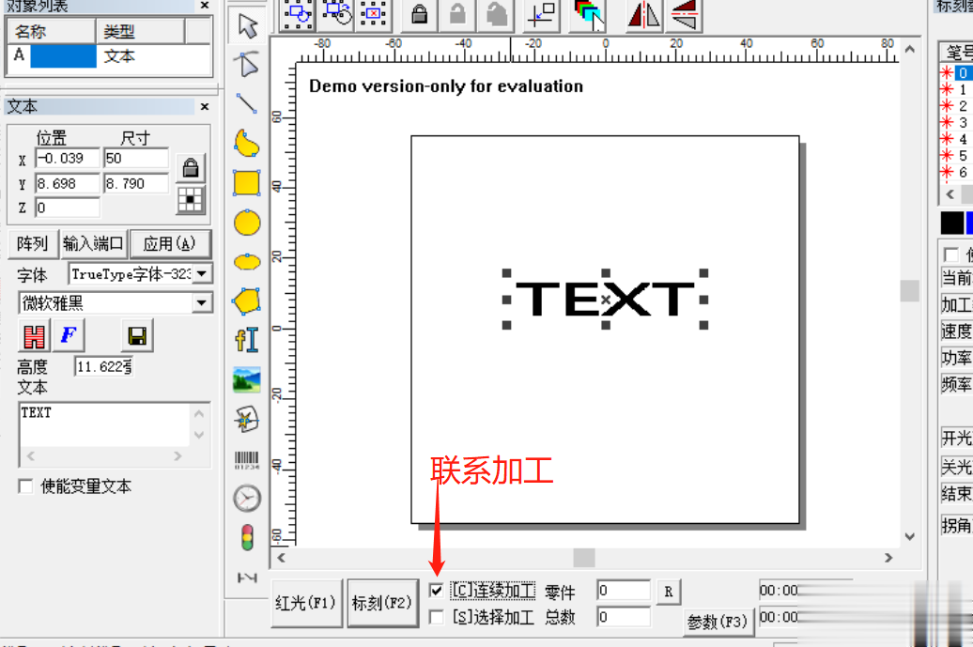973x647 pixels.
Task: Close the 对象列表 object list panel
Action: click(x=205, y=6)
